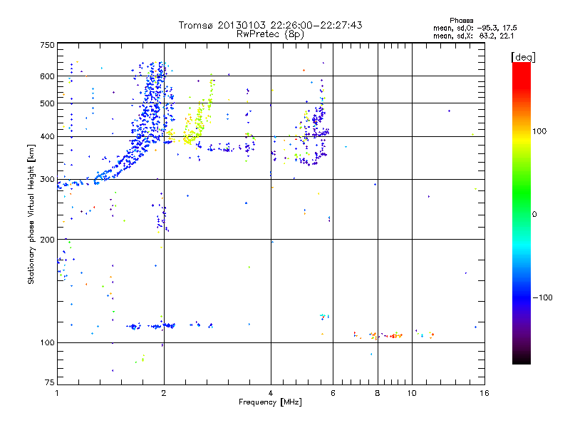Click the y-axis tick label '75'
Image resolution: width=570 pixels, height=428 pixels.
coord(50,382)
